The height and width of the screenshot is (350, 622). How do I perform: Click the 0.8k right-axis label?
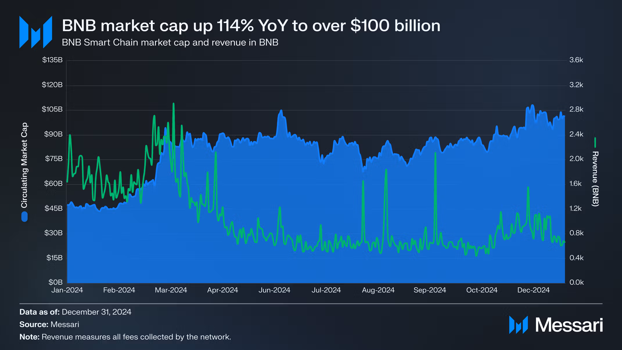576,233
